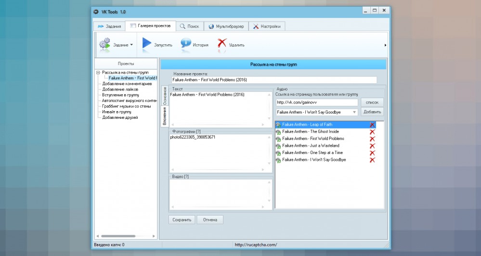This screenshot has height=256, width=481.
Task: Click the red Удалить cross icon
Action: click(x=222, y=43)
